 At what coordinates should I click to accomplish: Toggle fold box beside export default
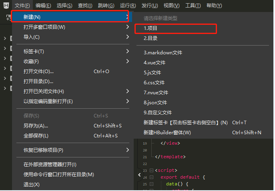click(x=152, y=177)
